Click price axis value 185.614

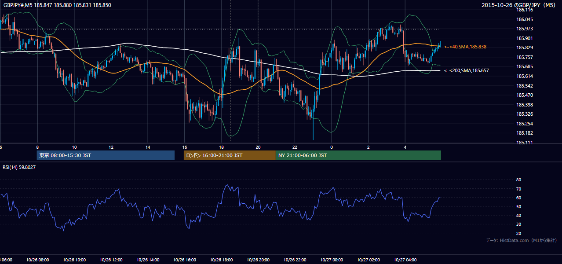point(525,76)
